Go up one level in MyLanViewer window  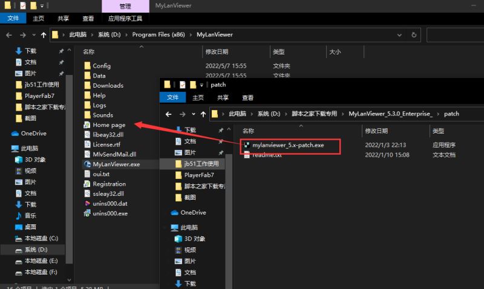(44, 35)
